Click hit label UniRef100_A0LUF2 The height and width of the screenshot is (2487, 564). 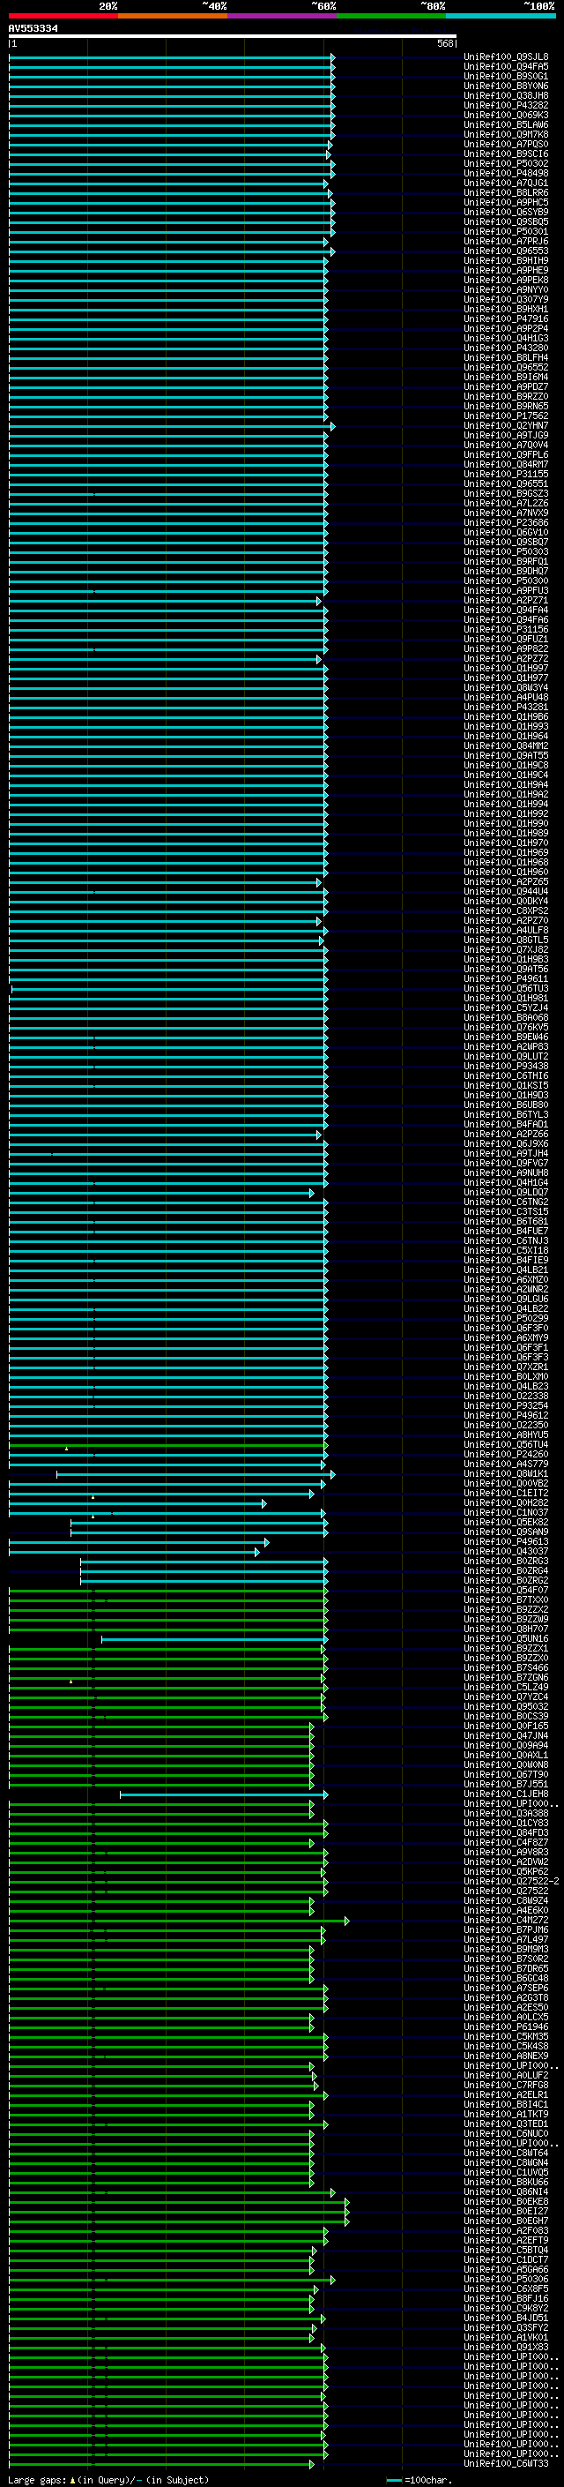tap(506, 2076)
